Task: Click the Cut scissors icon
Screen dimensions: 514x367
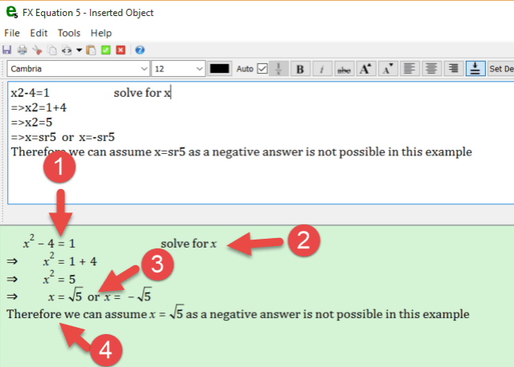Action: point(36,50)
